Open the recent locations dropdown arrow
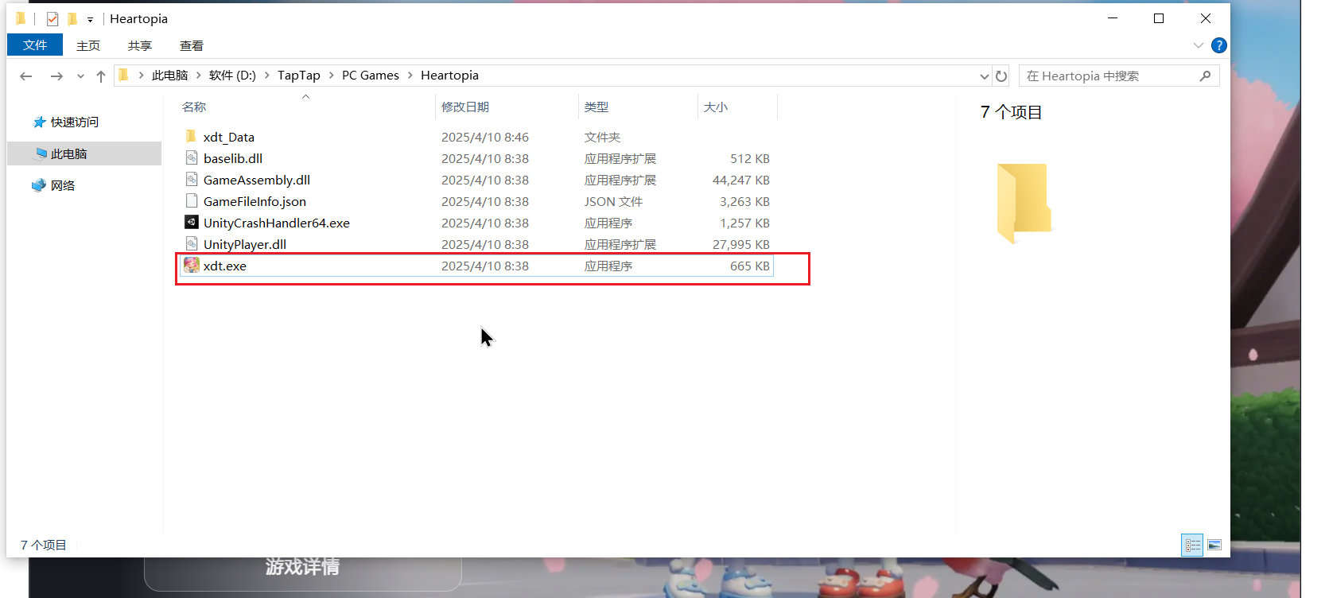The image size is (1329, 598). click(x=80, y=76)
